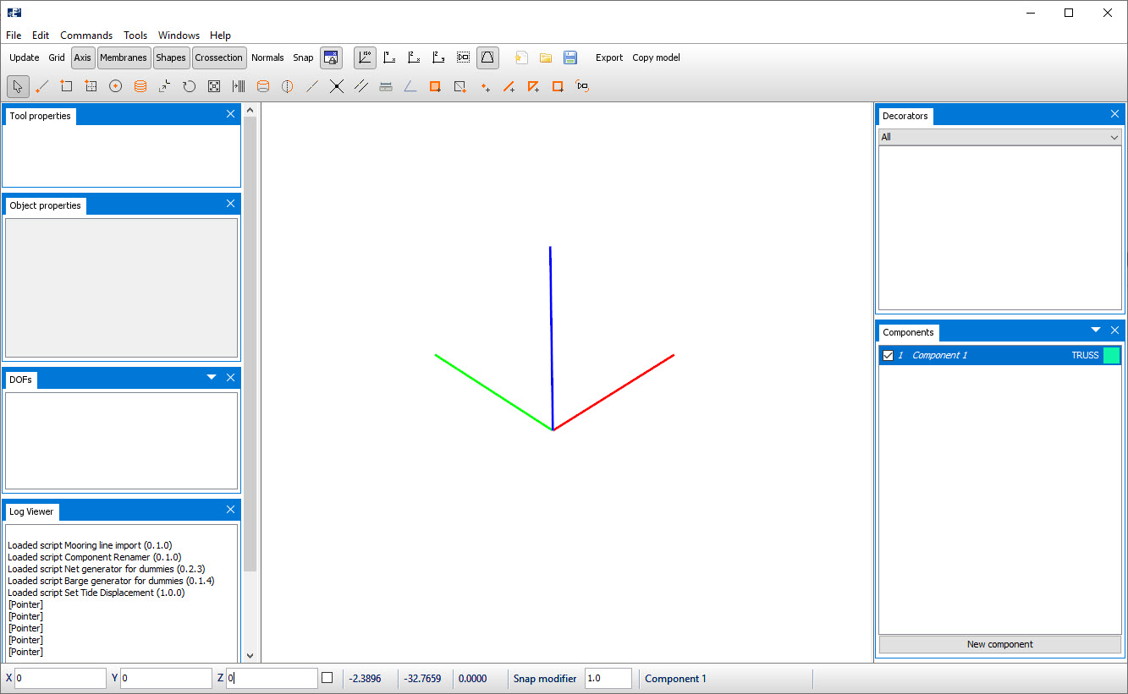1128x694 pixels.
Task: Toggle the perspective trapezoid view button
Action: (x=487, y=57)
